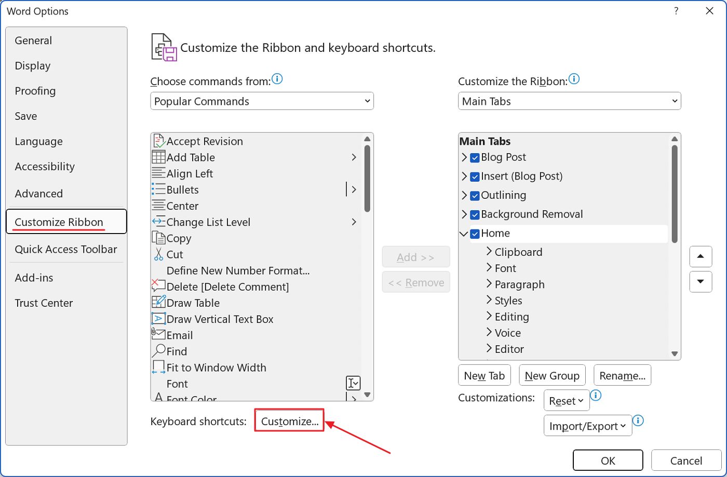The width and height of the screenshot is (727, 477).
Task: Select the Email command
Action: point(178,335)
